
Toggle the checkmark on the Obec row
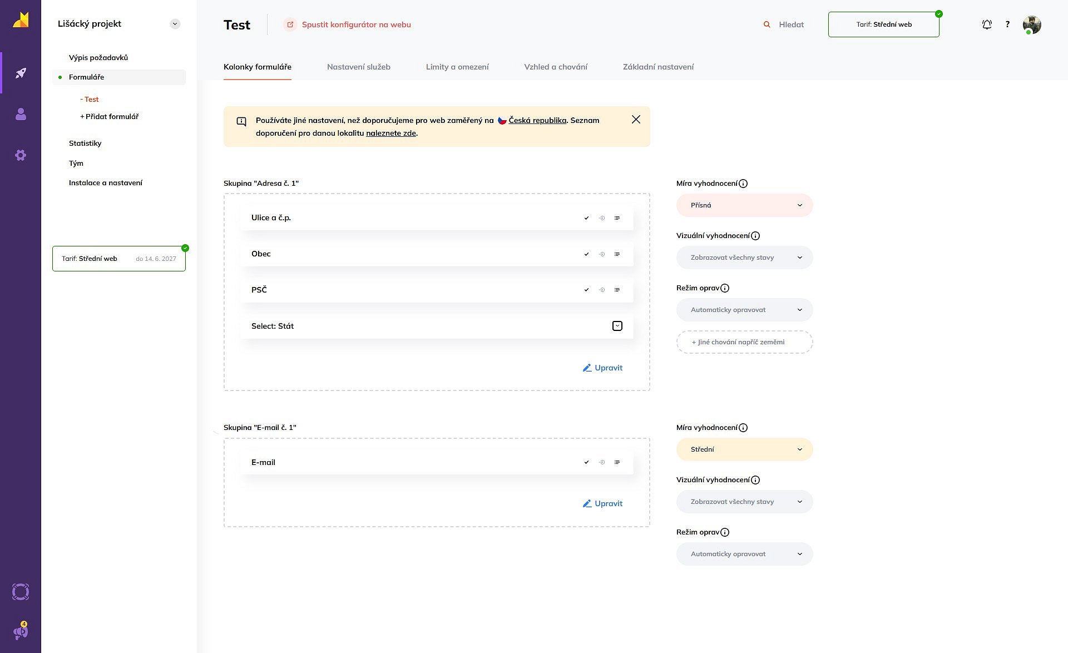(x=586, y=254)
